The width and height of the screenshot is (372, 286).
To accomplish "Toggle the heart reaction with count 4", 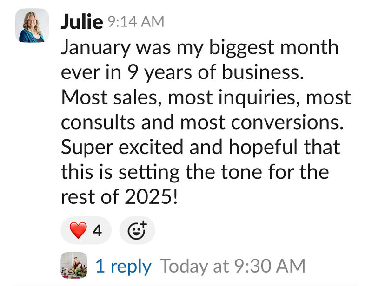I will coord(86,230).
